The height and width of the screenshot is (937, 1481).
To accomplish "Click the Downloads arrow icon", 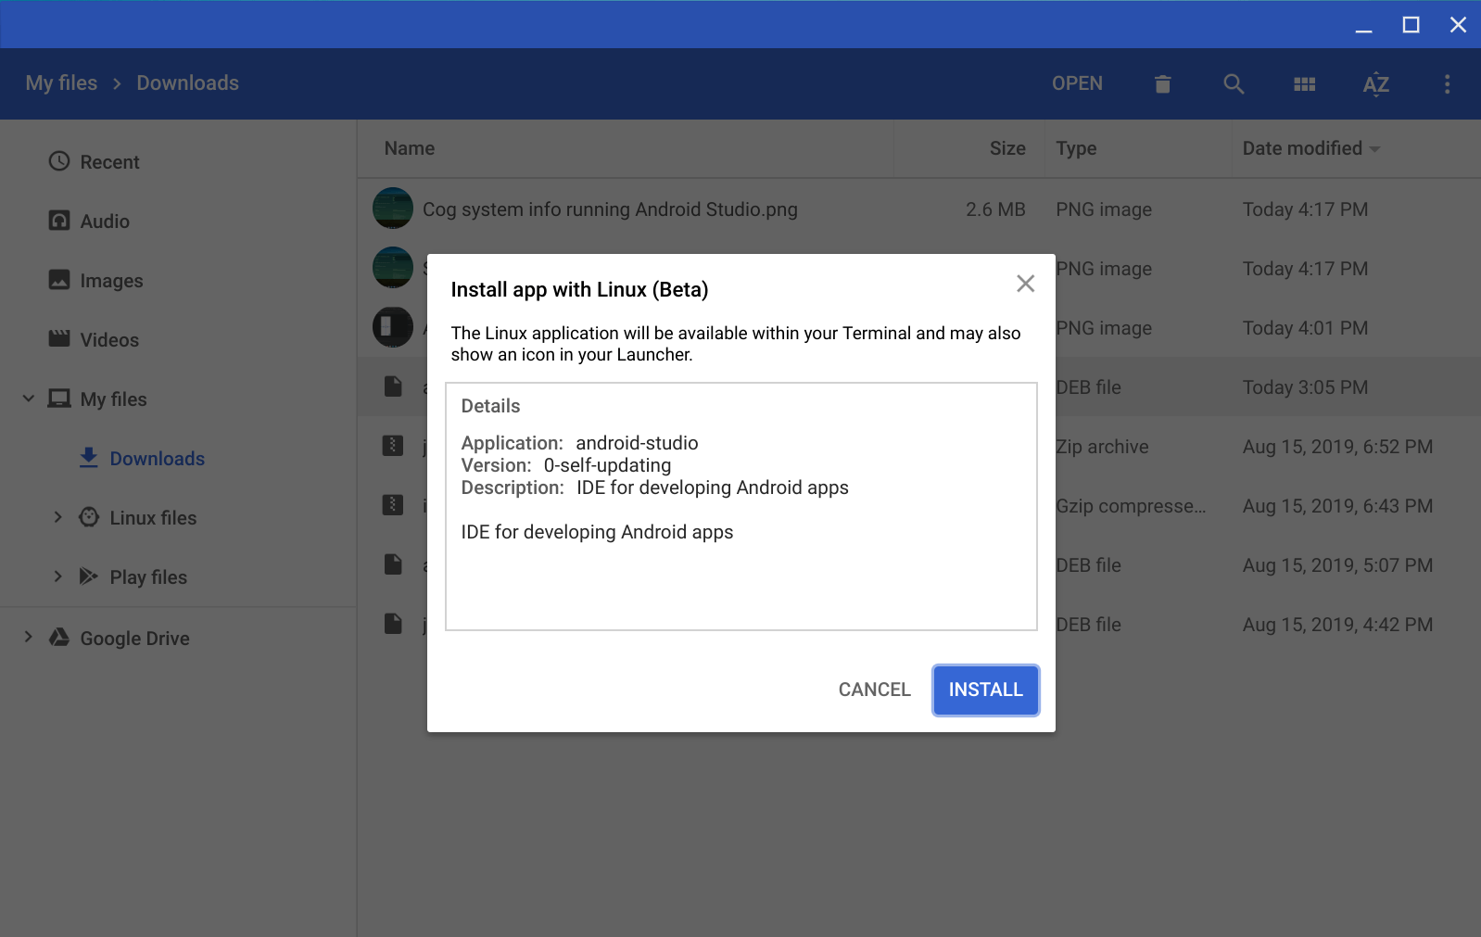I will pyautogui.click(x=89, y=458).
